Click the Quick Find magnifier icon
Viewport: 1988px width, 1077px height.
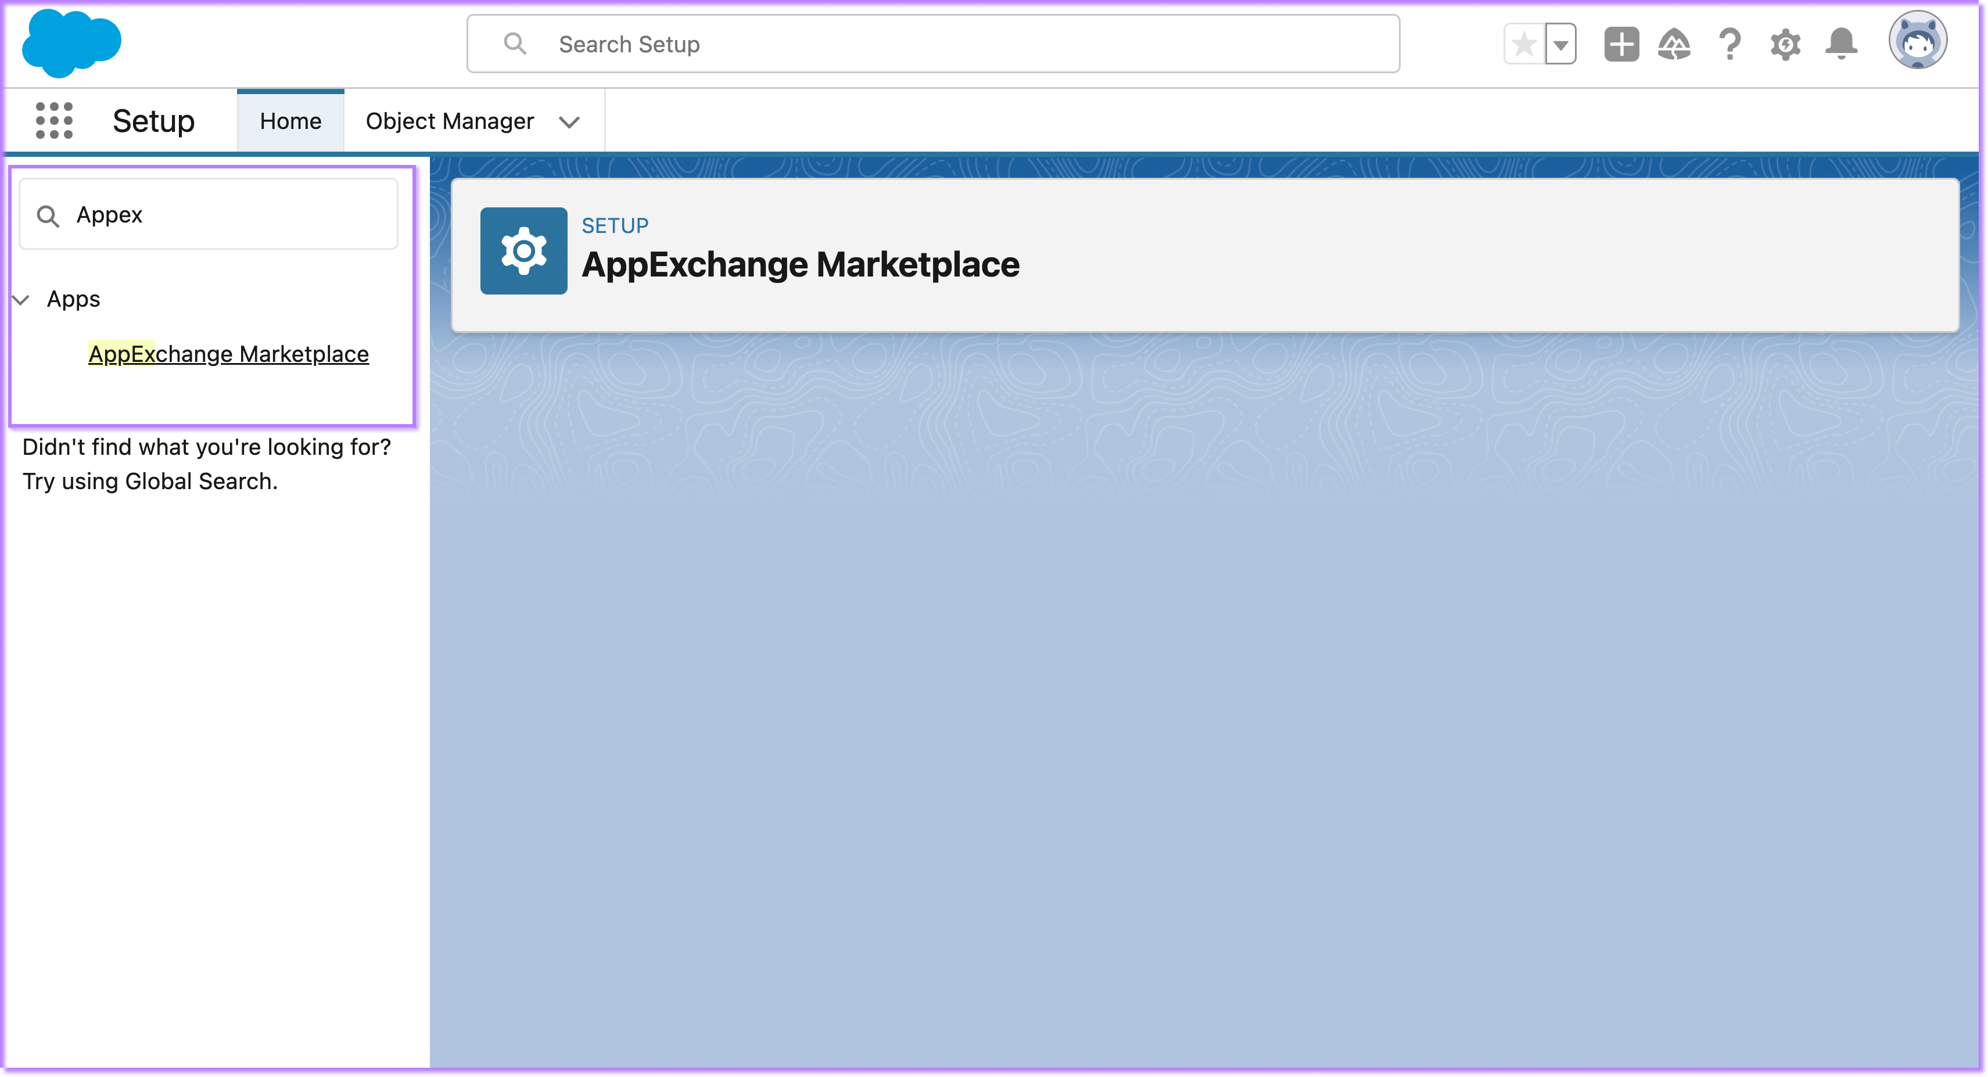[48, 216]
